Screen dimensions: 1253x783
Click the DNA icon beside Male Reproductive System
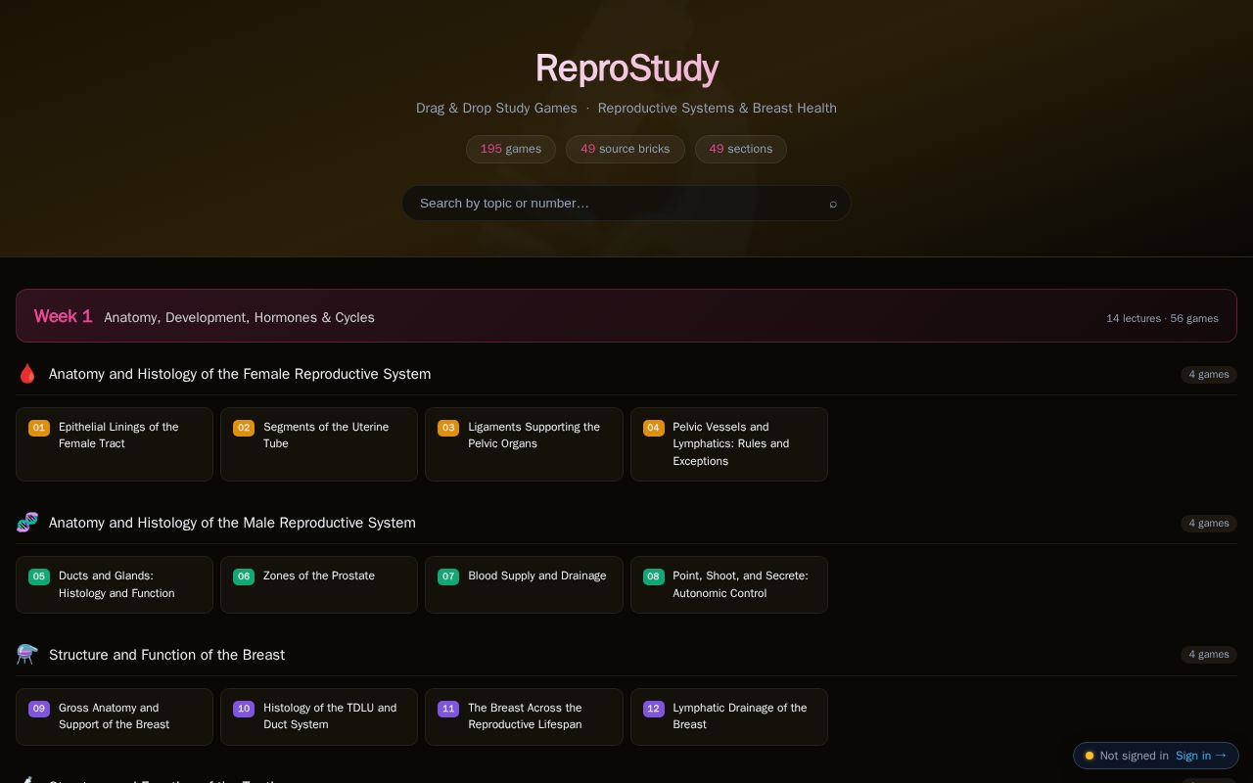click(27, 523)
